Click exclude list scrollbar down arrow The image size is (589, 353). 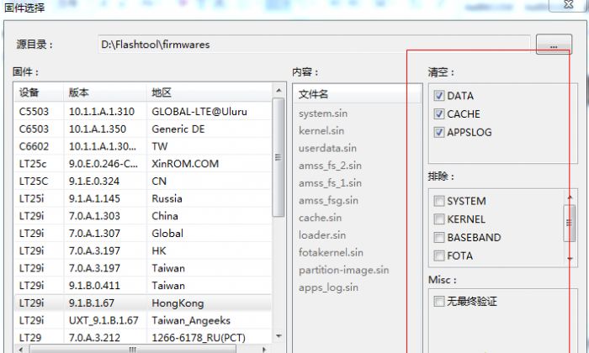[570, 259]
